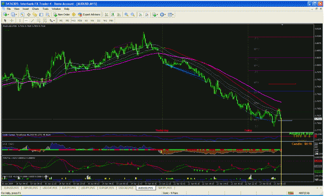
Task: Open the Templates icon
Action: pos(170,14)
